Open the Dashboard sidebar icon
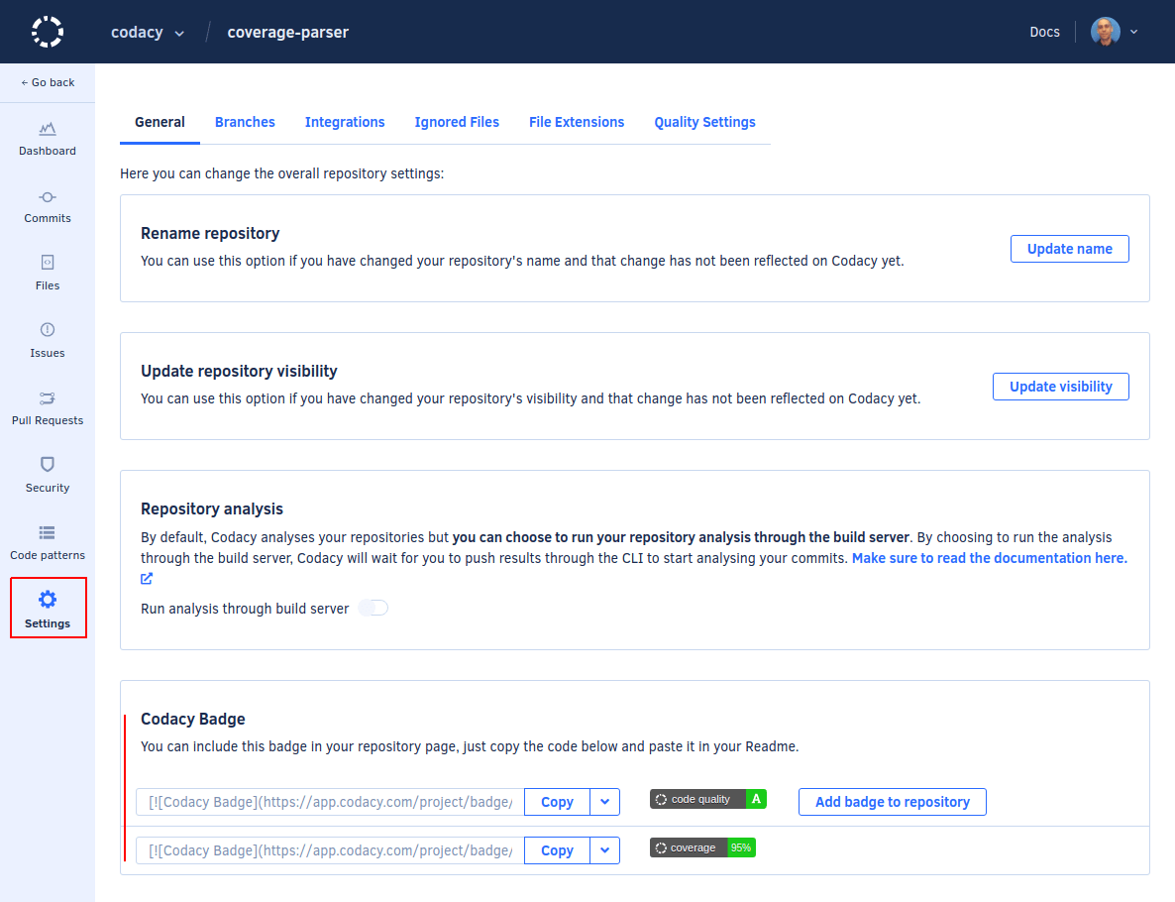Screen dimensions: 1175x902 (x=48, y=129)
